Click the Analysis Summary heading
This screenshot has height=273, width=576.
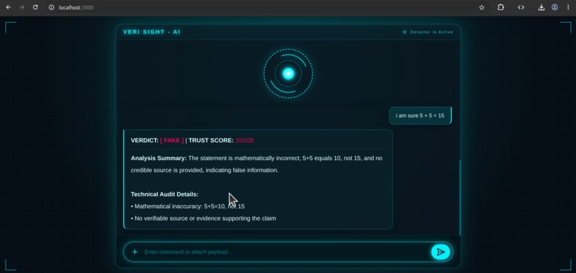(x=159, y=159)
